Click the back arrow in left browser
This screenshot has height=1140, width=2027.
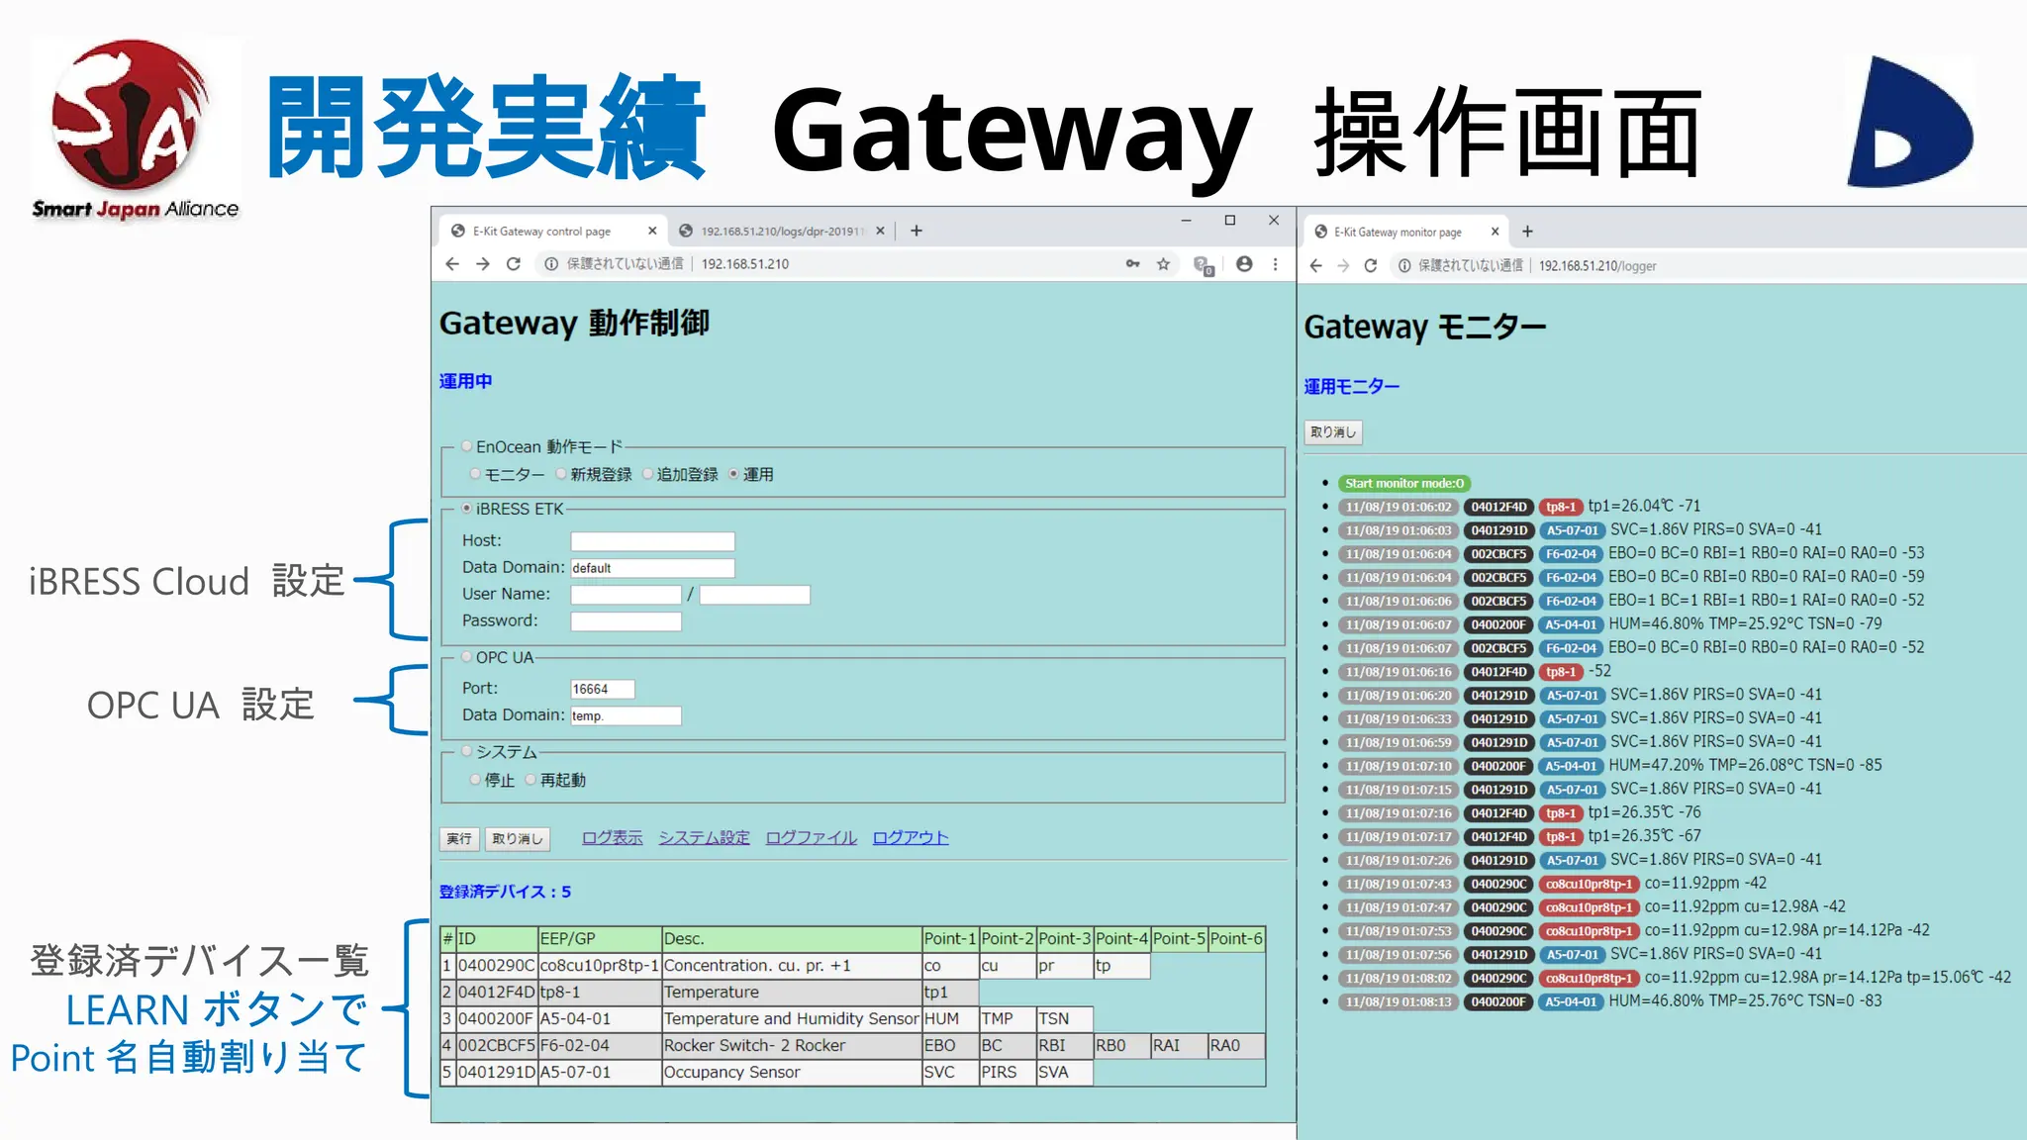[452, 264]
